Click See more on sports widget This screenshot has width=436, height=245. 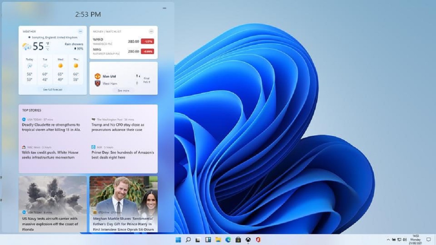(124, 90)
